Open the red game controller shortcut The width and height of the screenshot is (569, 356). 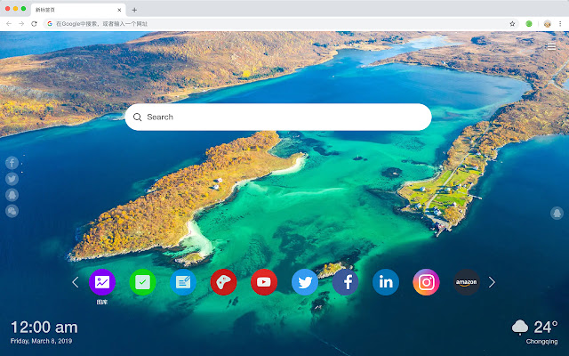point(223,282)
